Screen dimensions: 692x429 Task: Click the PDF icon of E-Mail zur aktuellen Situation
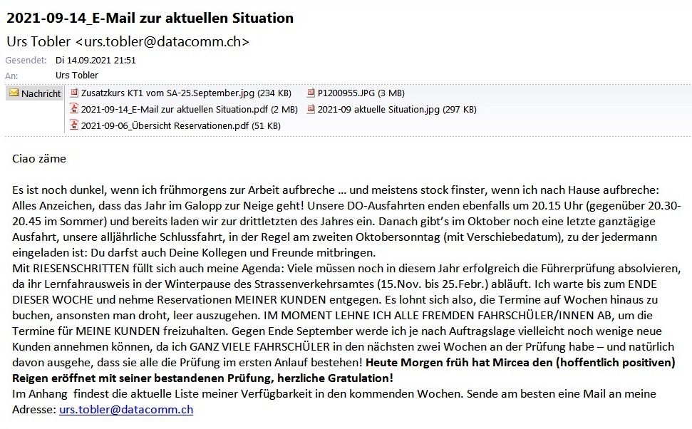(x=74, y=109)
